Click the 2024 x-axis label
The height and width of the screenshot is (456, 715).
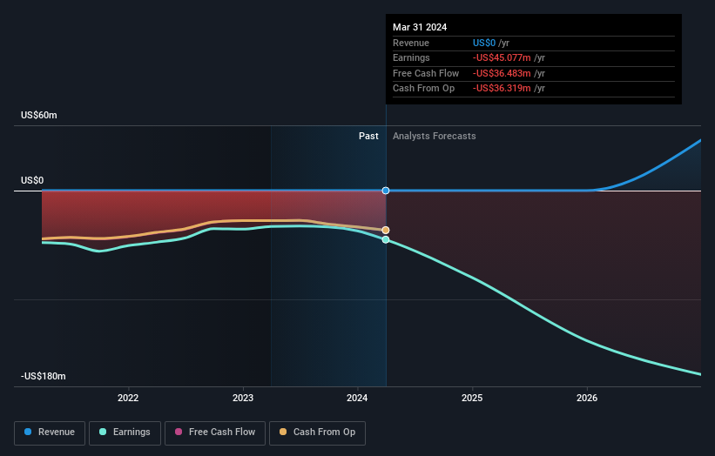pyautogui.click(x=357, y=398)
